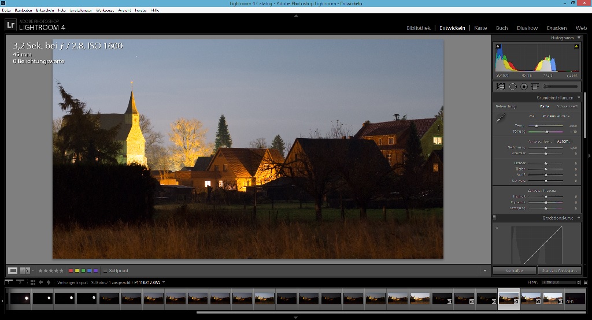Open the Ansicht menu
The height and width of the screenshot is (320, 592).
(125, 10)
